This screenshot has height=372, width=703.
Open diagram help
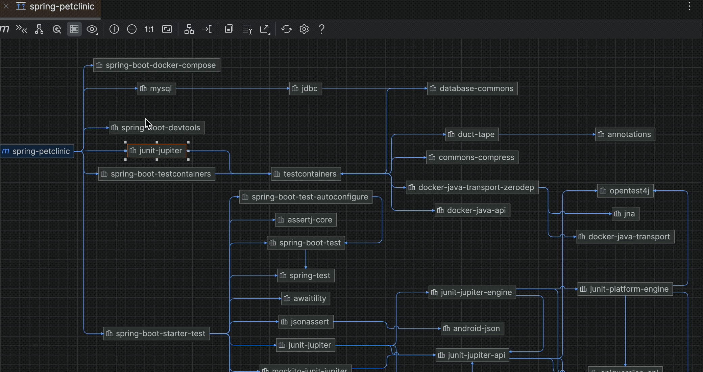coord(321,29)
